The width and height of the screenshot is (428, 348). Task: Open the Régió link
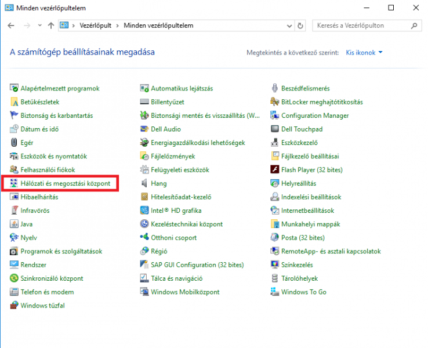(x=159, y=251)
